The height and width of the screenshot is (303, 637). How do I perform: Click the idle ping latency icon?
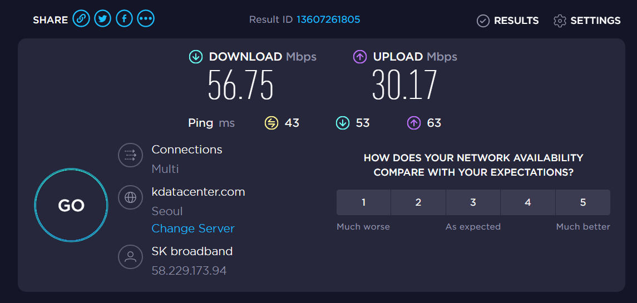coord(271,123)
